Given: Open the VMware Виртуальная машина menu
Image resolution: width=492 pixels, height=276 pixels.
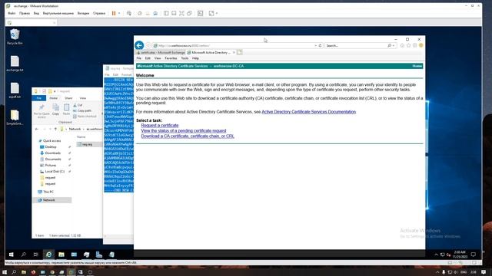Looking at the screenshot, I should coord(58,14).
